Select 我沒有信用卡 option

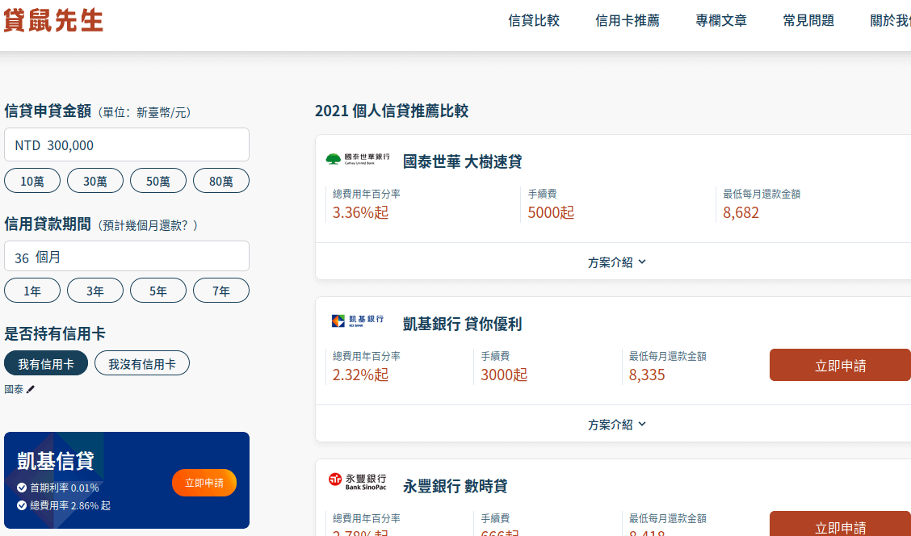pyautogui.click(x=142, y=363)
